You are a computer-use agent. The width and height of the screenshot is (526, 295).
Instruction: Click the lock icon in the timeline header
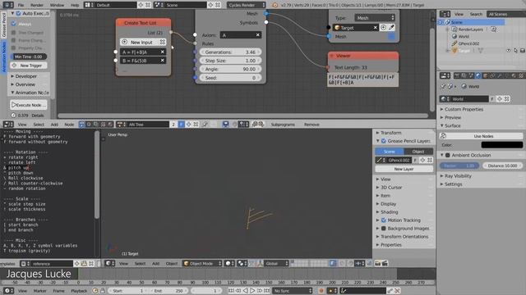coord(103,291)
